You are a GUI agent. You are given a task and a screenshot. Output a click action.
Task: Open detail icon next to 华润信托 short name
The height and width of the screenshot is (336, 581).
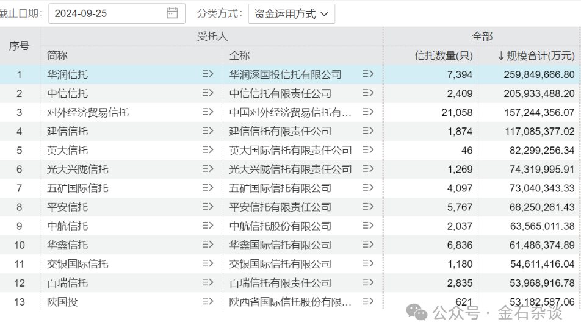(208, 74)
